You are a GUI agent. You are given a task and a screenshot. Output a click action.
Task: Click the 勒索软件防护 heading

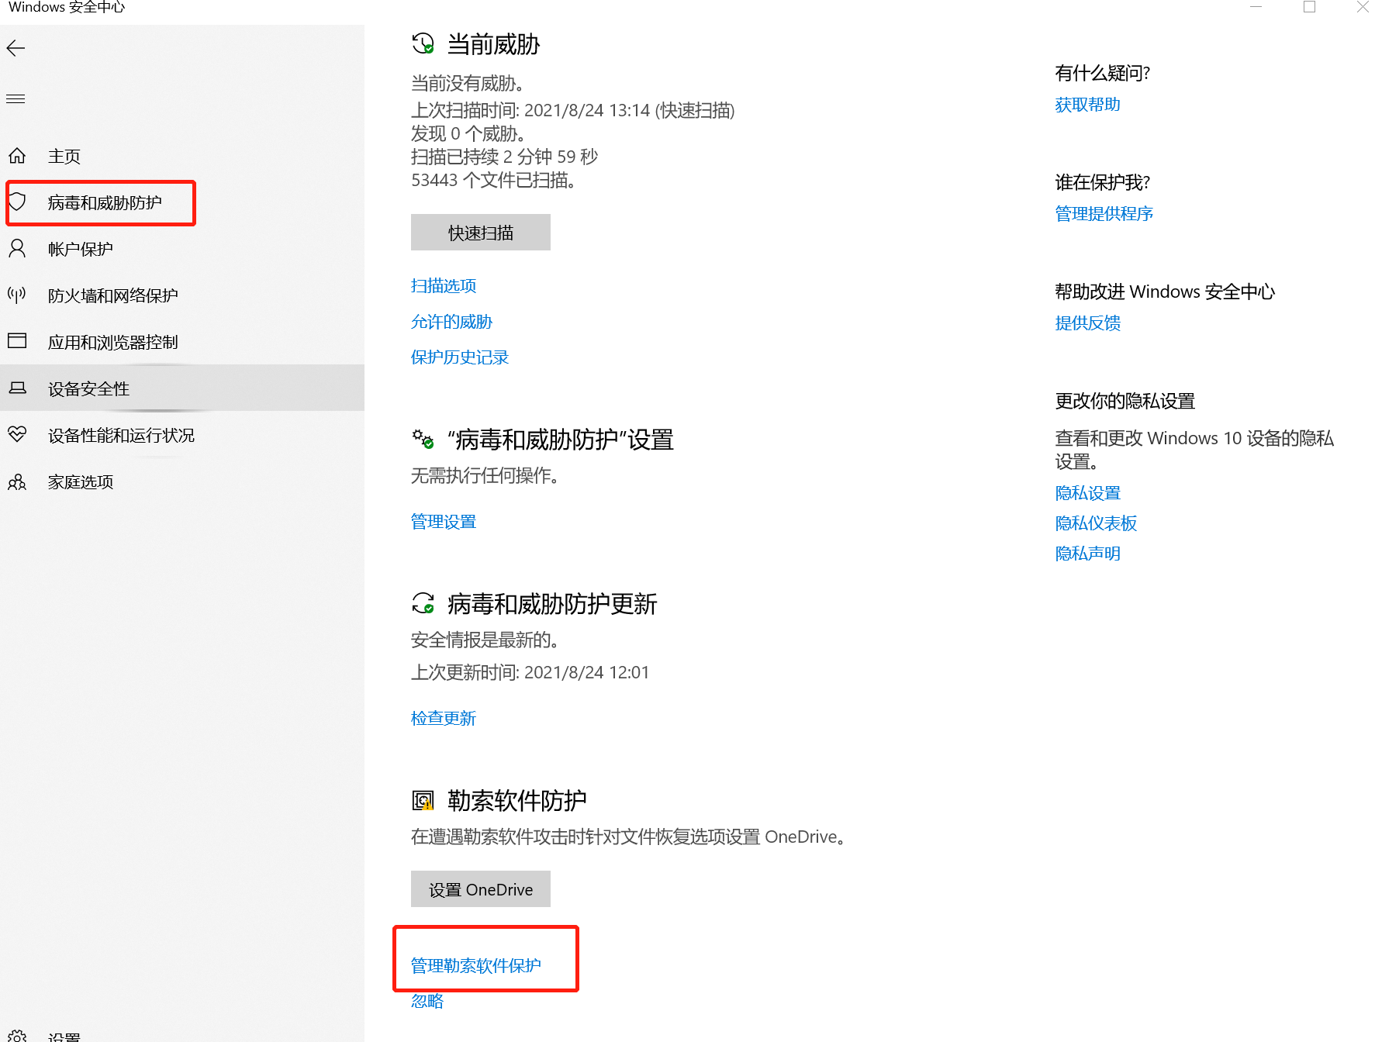point(516,800)
